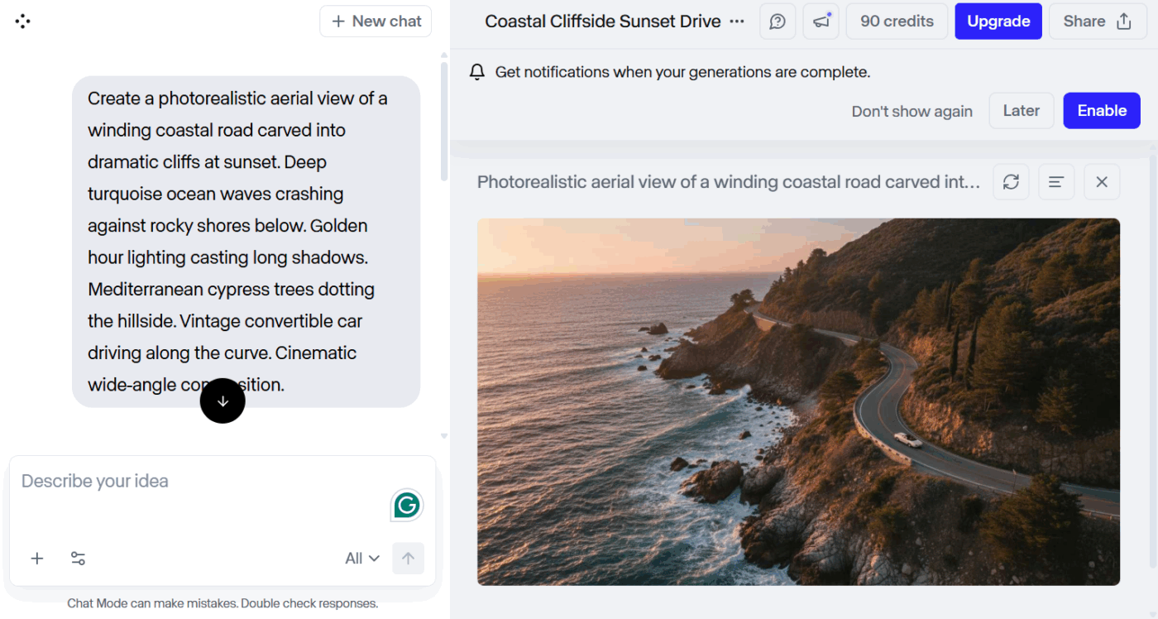Open the generated coastal sunset image
1158x619 pixels.
pyautogui.click(x=798, y=401)
